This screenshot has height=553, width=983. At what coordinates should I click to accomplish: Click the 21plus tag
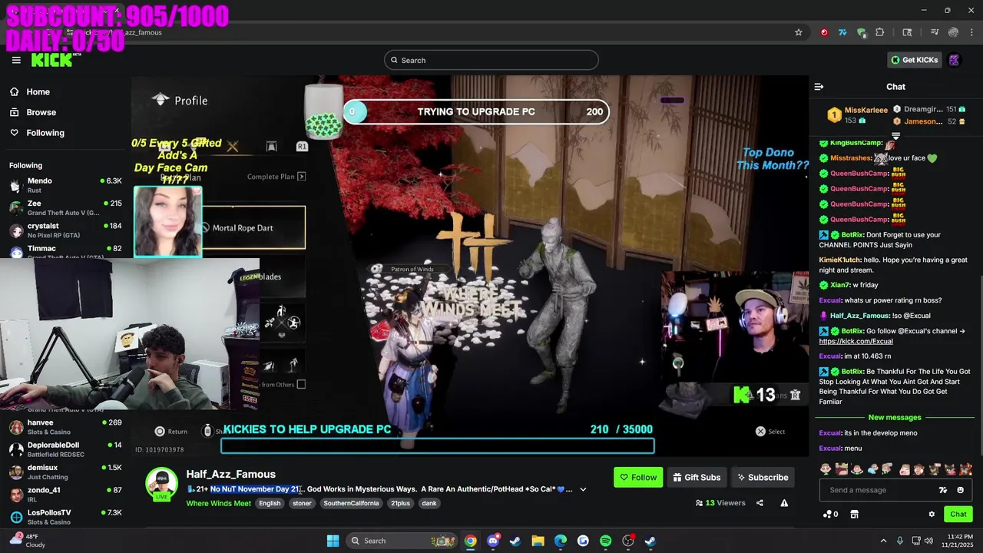[x=400, y=503]
